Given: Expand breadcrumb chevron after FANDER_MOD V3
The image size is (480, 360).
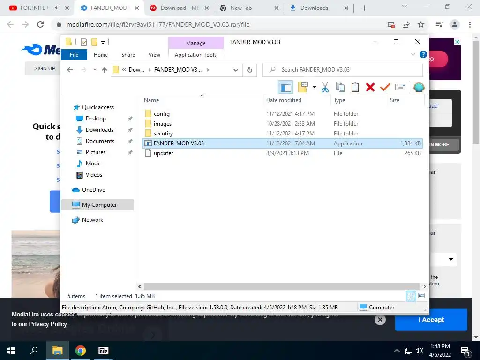Looking at the screenshot, I should pos(208,70).
